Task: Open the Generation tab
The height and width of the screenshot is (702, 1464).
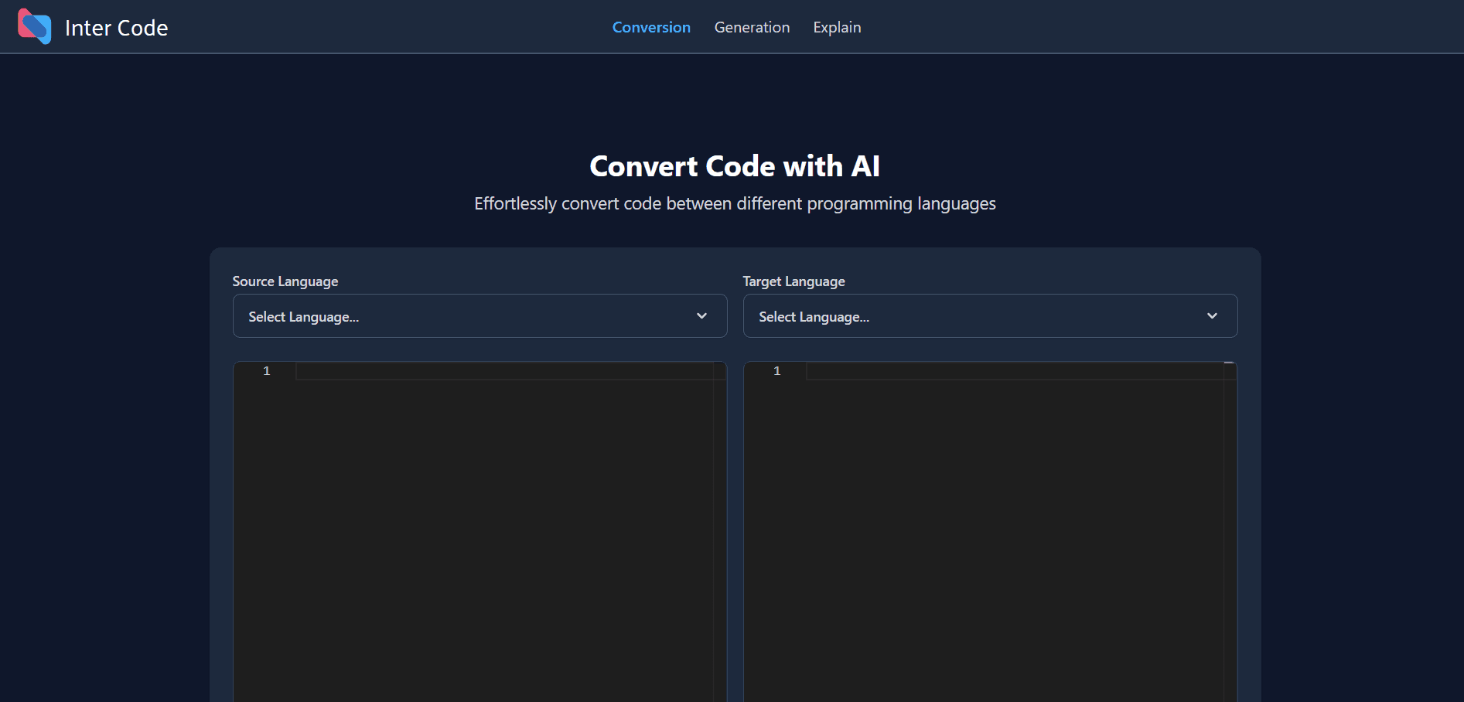Action: 752,27
